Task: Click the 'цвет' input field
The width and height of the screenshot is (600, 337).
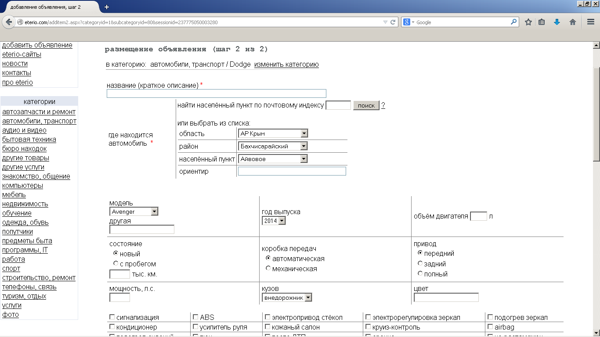Action: click(x=446, y=298)
